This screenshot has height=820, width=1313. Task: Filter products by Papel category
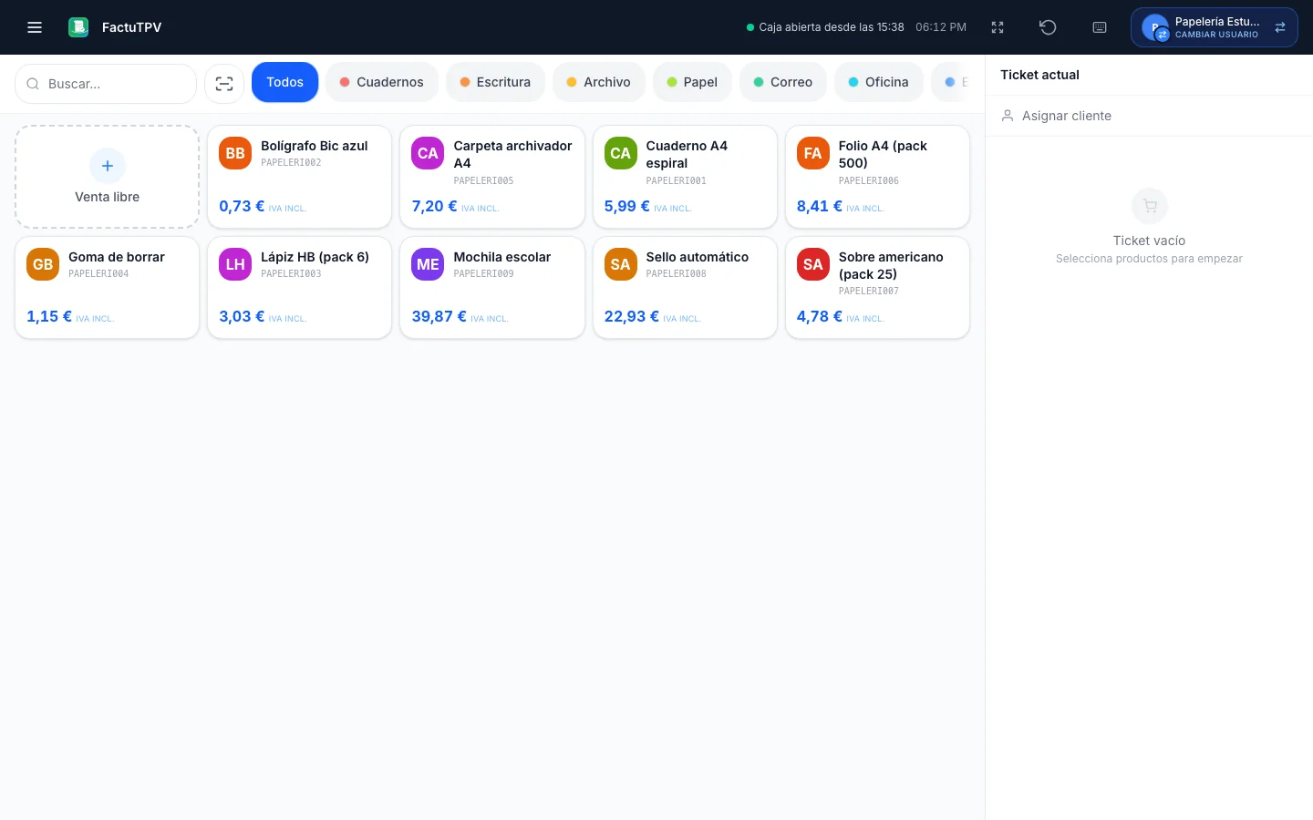click(692, 82)
